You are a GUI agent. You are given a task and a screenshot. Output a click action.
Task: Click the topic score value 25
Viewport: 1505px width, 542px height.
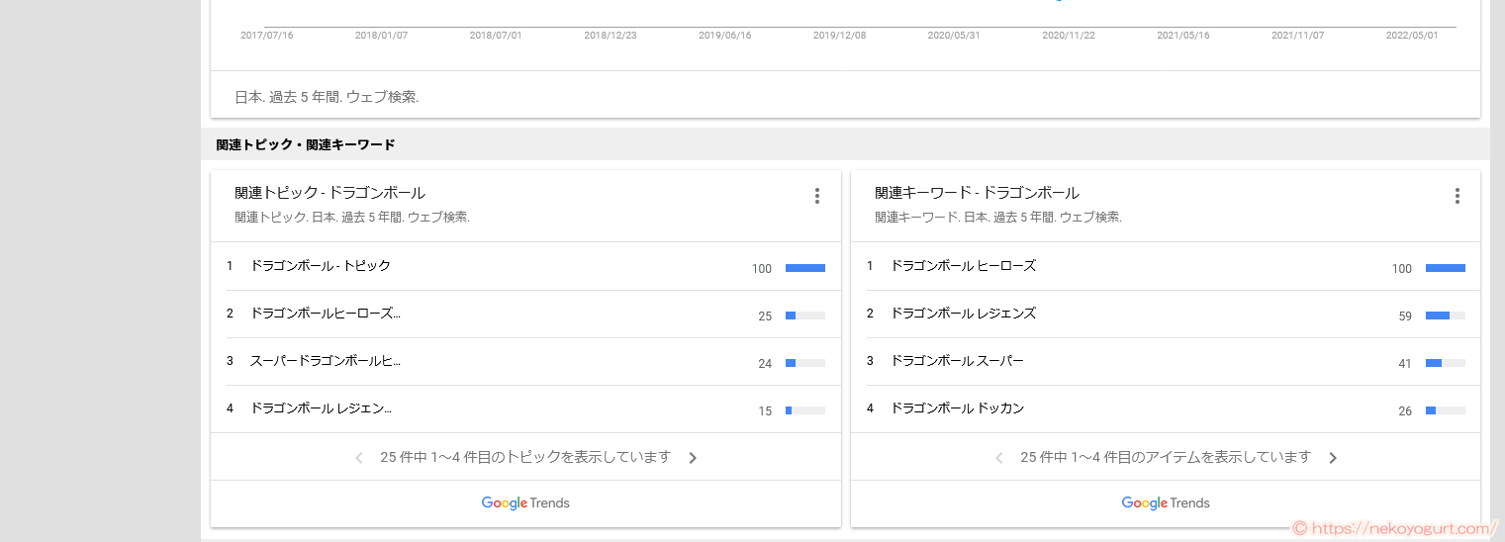pos(765,316)
